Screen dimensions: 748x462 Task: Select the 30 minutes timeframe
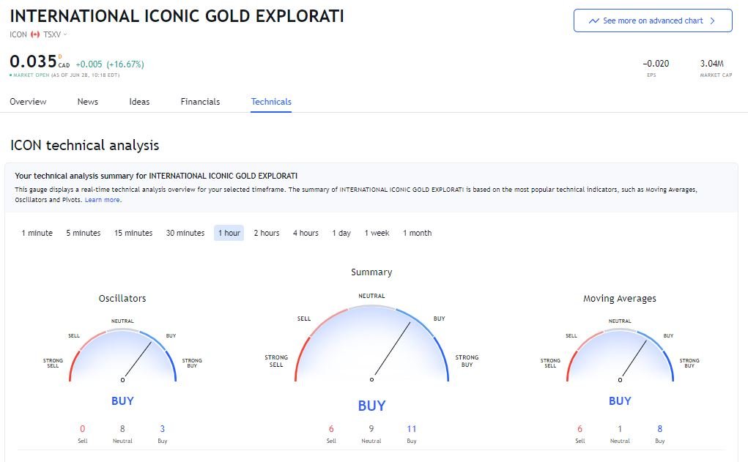(x=185, y=233)
